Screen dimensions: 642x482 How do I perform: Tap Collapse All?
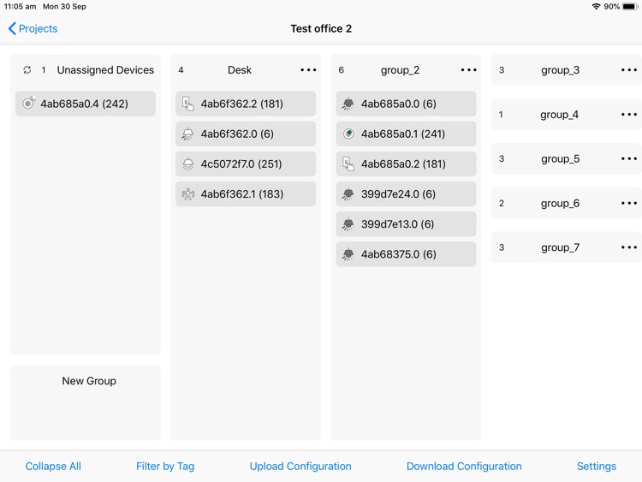(53, 466)
